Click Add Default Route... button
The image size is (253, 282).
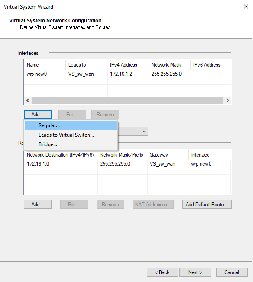click(207, 204)
